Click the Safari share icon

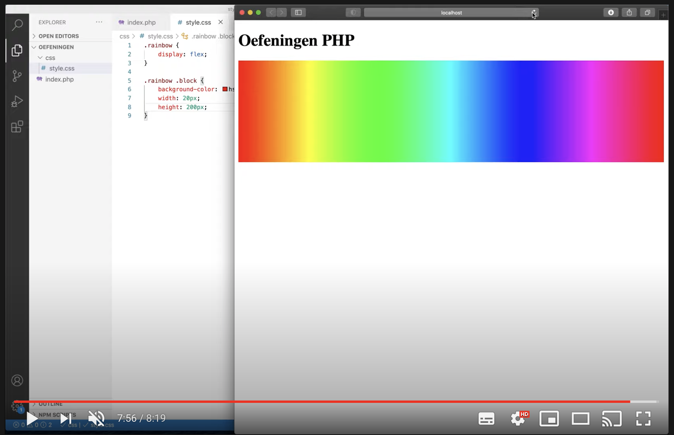629,13
